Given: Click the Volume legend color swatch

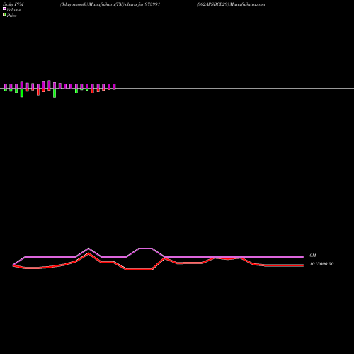Looking at the screenshot, I should tap(4, 8).
